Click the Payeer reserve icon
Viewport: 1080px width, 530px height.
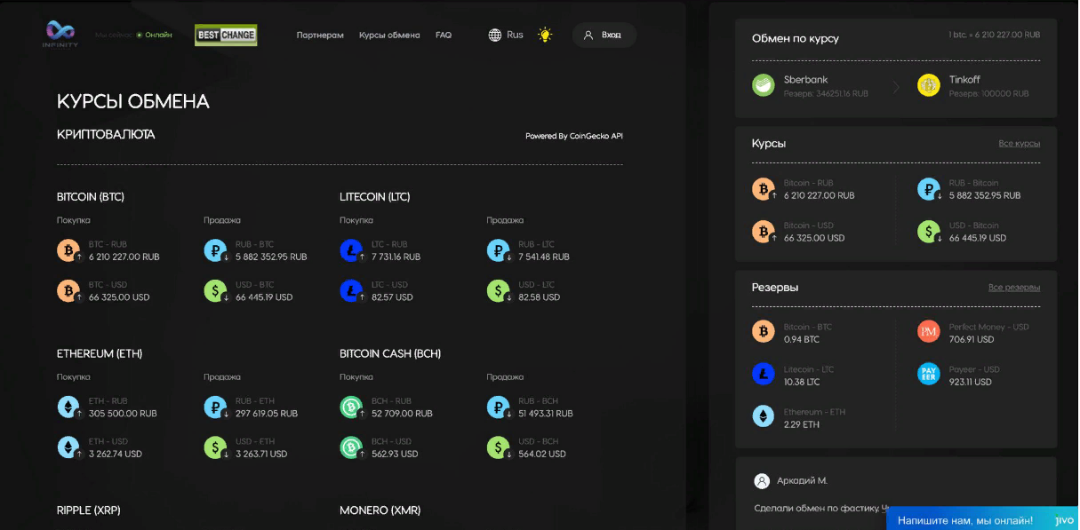pyautogui.click(x=929, y=375)
